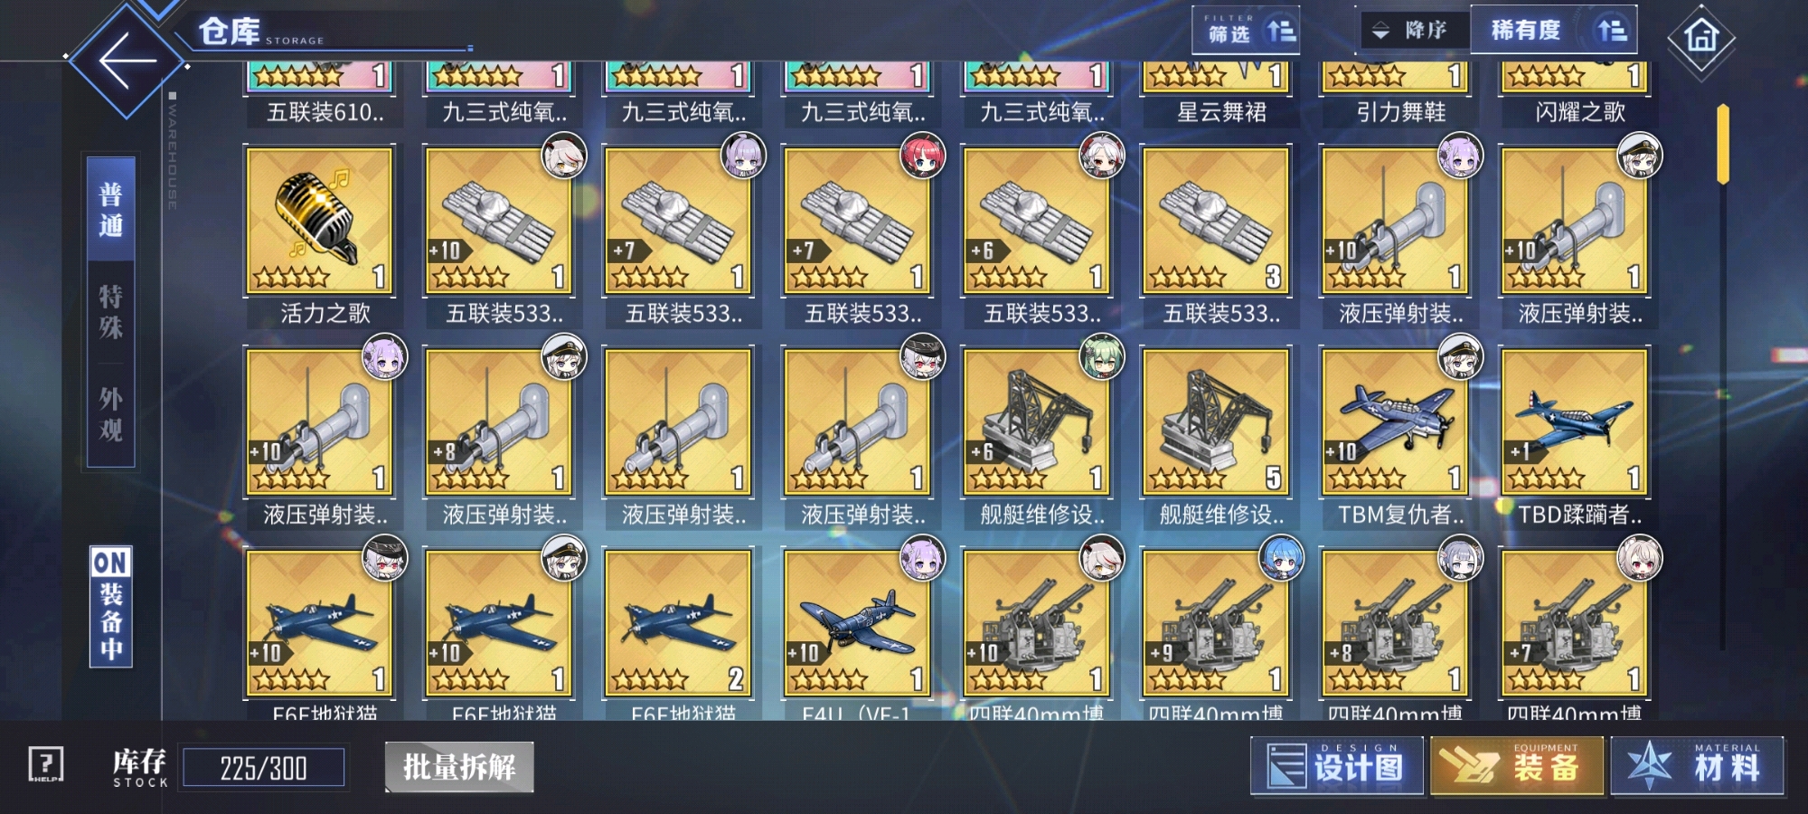1808x814 pixels.
Task: Click the yellow vertical scrollbar handle
Action: 1723,145
